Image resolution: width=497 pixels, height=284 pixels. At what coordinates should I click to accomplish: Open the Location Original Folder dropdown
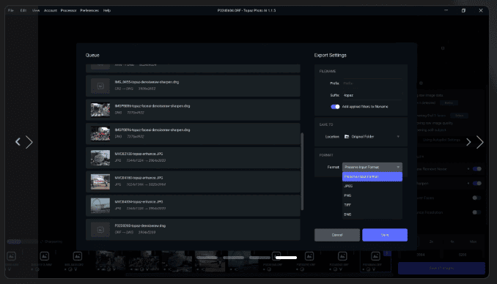point(372,137)
